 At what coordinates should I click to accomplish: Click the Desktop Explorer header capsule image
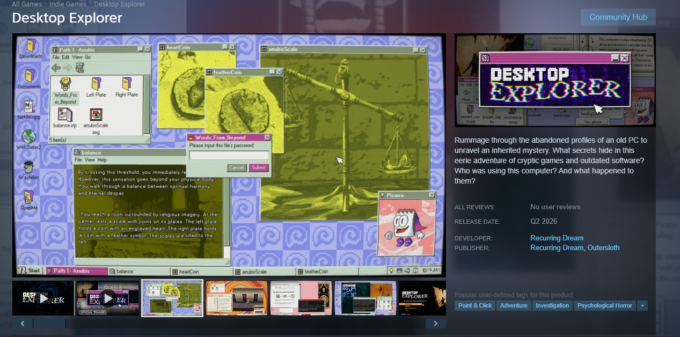[x=555, y=80]
